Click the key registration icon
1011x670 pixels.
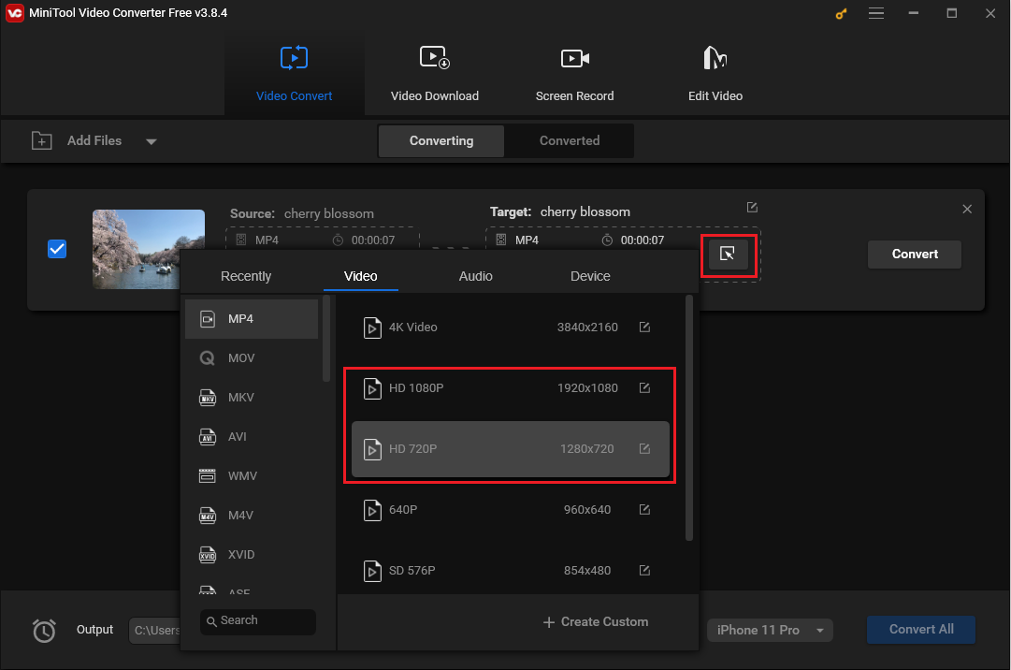(841, 13)
